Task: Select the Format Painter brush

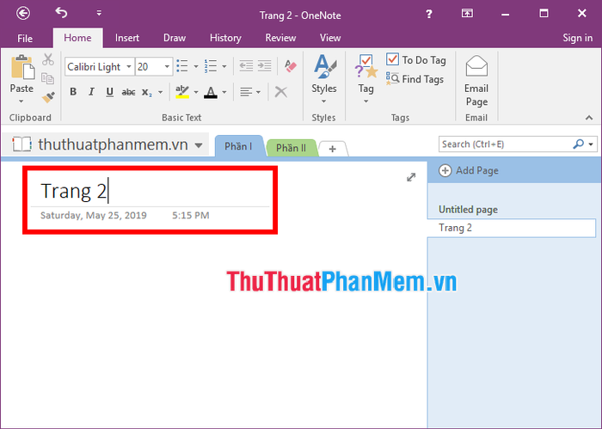Action: [x=48, y=97]
